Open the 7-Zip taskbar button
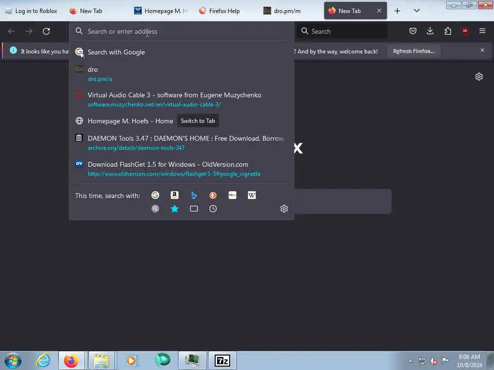The width and height of the screenshot is (494, 370). click(x=222, y=360)
